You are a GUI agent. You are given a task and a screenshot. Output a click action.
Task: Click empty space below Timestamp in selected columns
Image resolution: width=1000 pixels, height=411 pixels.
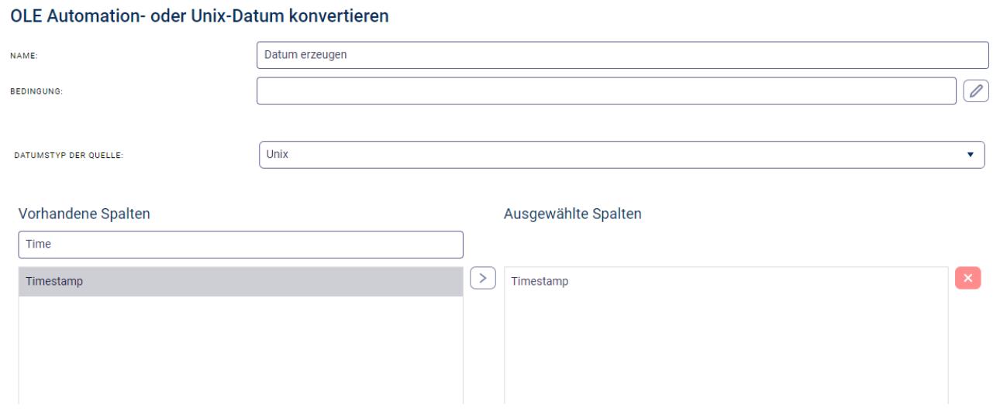(725, 348)
